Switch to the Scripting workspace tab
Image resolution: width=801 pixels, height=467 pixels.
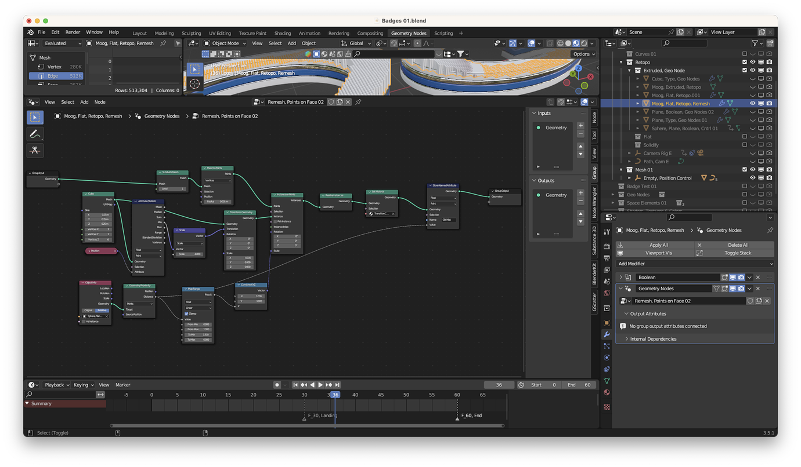pos(443,33)
